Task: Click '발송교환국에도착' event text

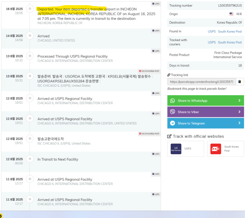Action: coord(50,139)
